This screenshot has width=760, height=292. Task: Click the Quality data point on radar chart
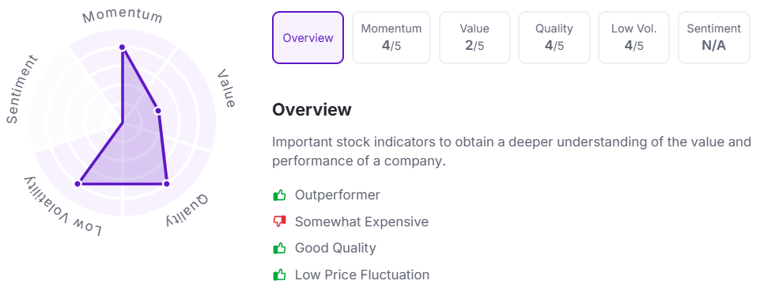click(x=166, y=184)
